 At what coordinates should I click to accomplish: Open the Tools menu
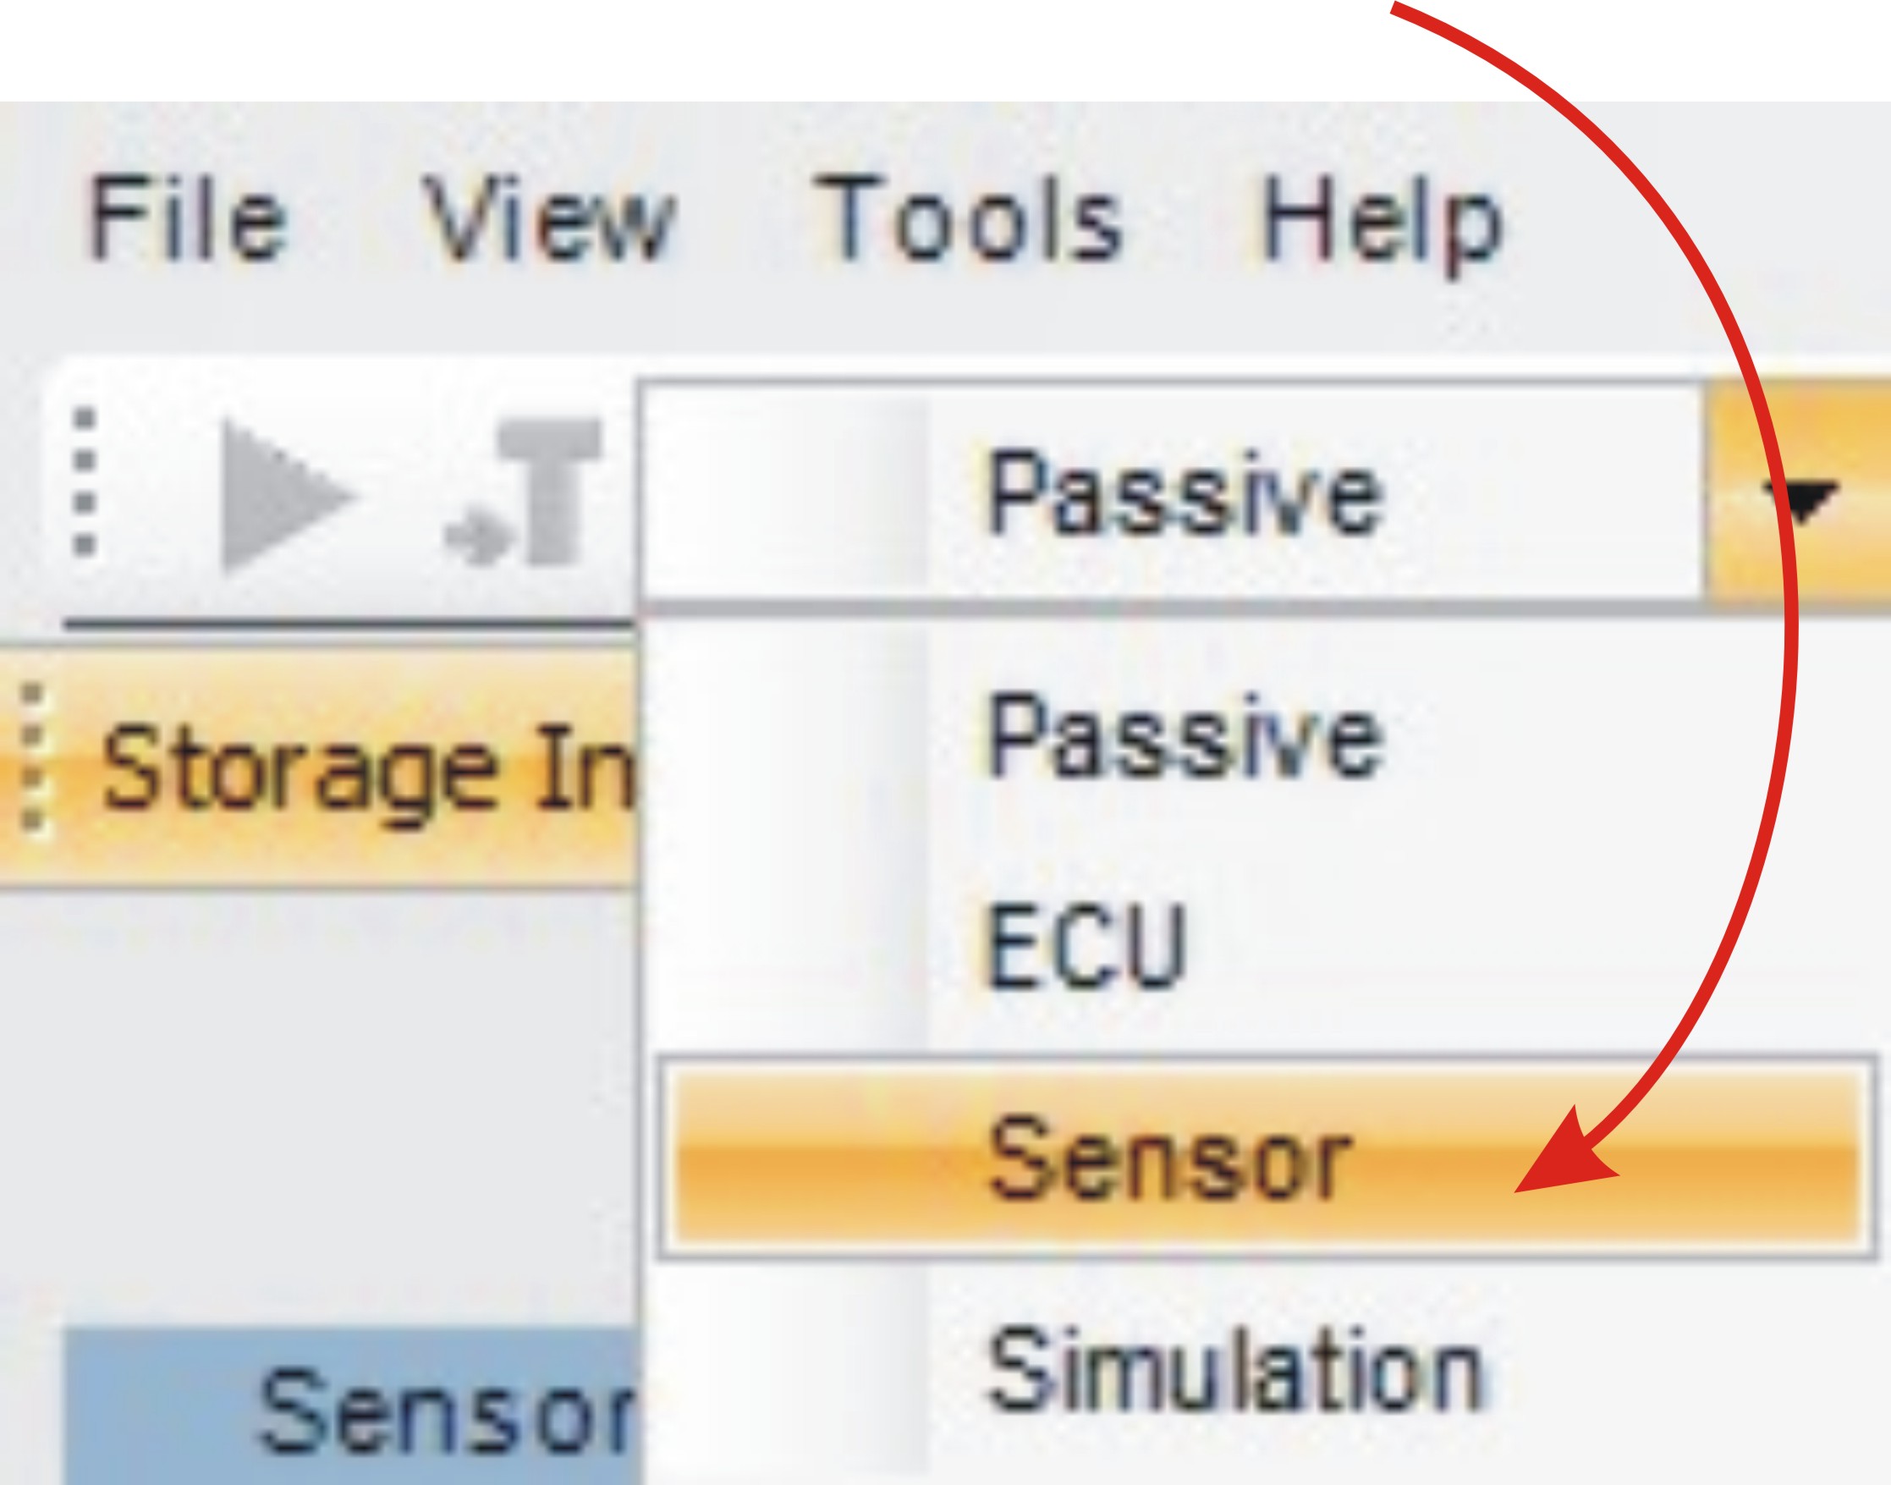(967, 218)
